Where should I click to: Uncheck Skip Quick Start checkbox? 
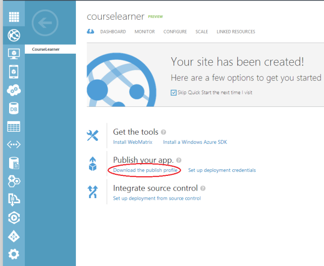(x=174, y=92)
